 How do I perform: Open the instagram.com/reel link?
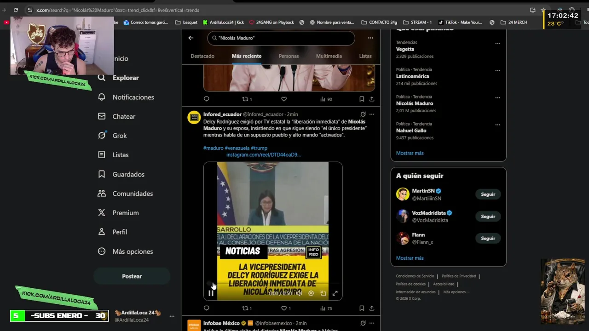(x=263, y=155)
